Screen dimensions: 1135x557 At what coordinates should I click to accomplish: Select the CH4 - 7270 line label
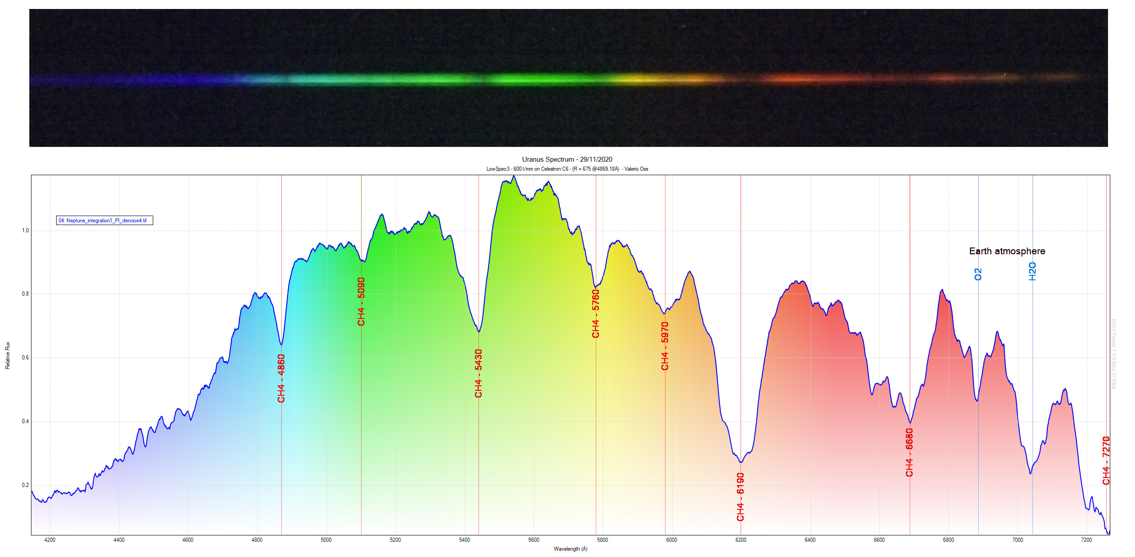click(x=1106, y=460)
